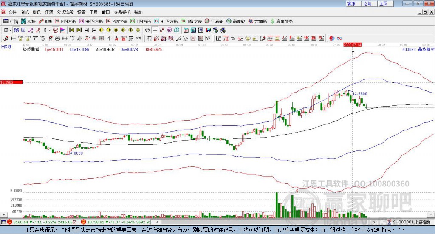The height and width of the screenshot is (234, 435).
Task: Open the 工具 menu
Action: [x=94, y=12]
